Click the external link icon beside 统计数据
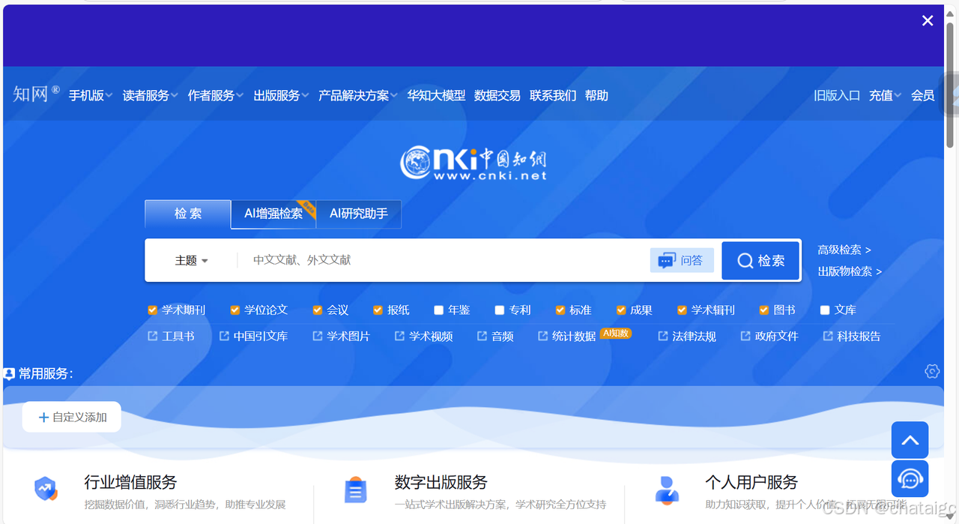 point(543,336)
